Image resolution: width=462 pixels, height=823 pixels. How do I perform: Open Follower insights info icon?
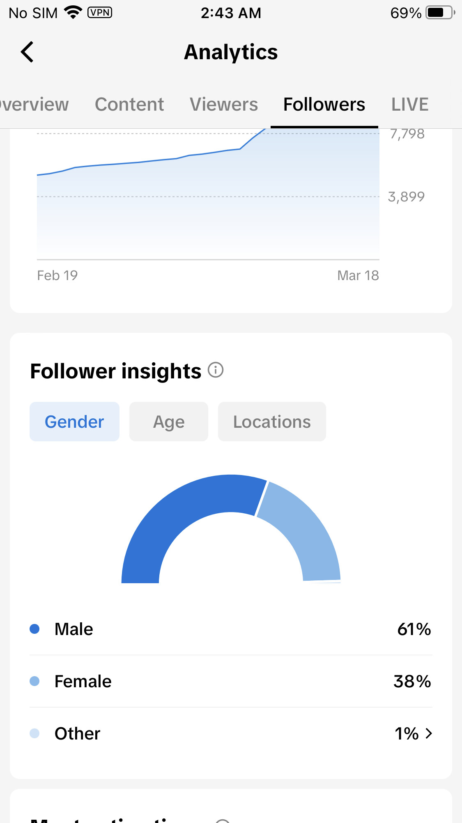click(x=216, y=370)
